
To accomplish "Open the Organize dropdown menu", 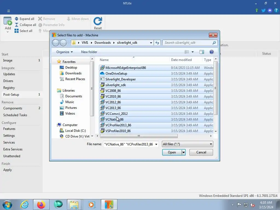I will (65, 52).
